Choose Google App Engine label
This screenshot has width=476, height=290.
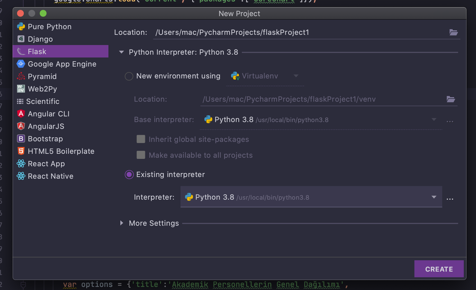(62, 64)
